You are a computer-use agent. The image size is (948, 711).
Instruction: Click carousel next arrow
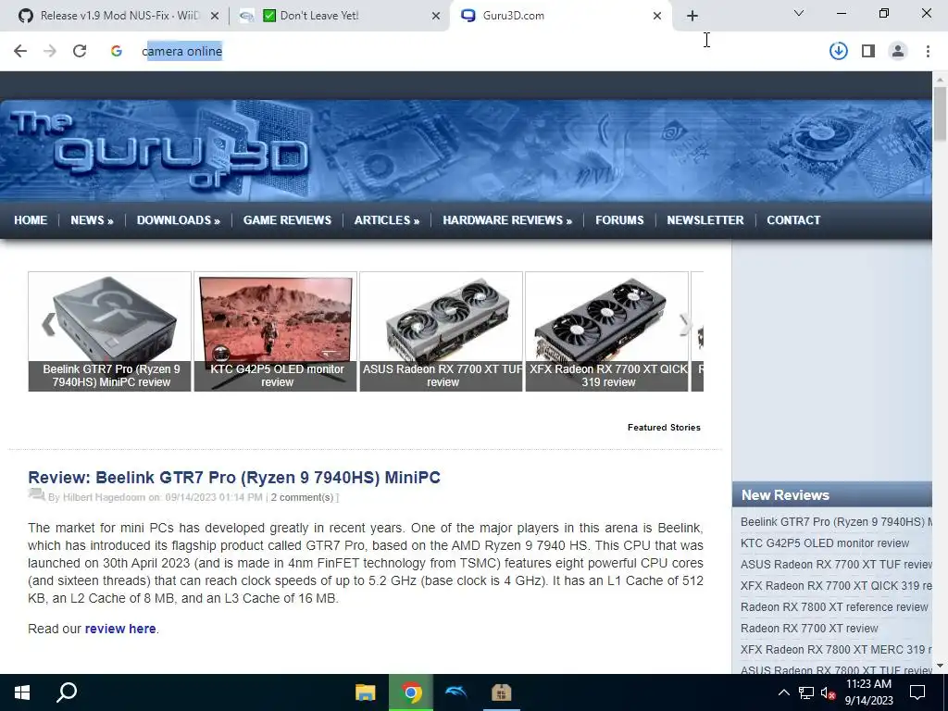(684, 324)
